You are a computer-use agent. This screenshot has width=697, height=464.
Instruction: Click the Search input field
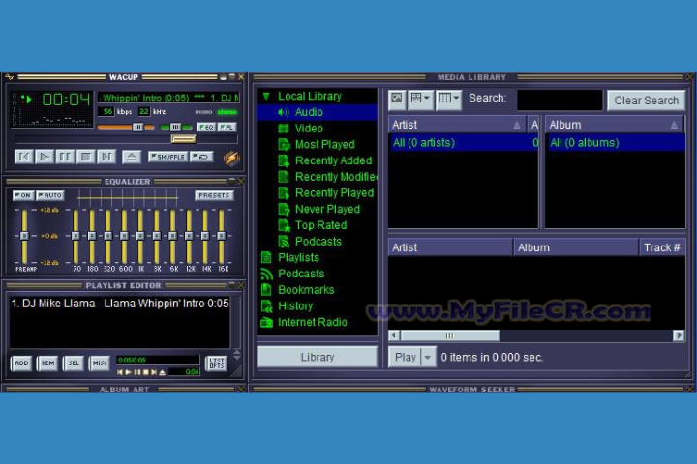pos(560,100)
